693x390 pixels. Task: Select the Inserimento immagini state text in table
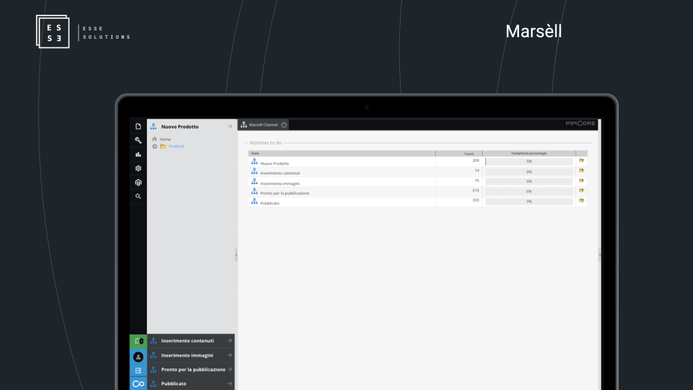tap(280, 183)
